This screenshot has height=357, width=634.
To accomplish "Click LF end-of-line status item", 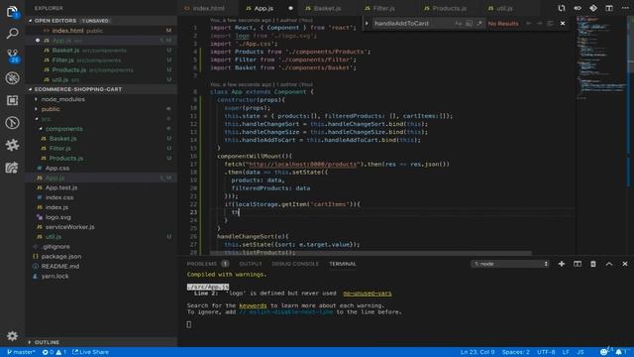I will tap(566, 352).
